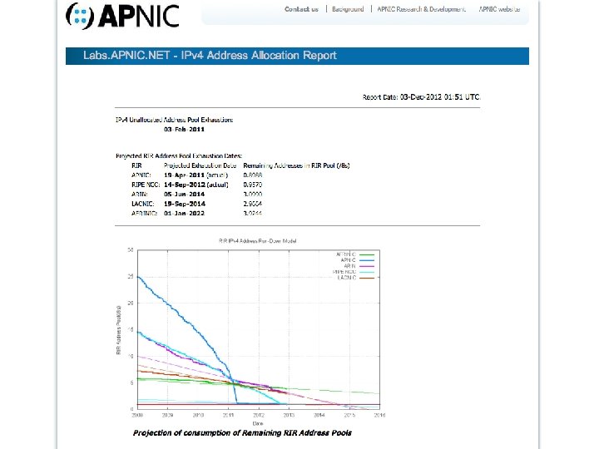Click the 2014 label on the date axis

(319, 415)
